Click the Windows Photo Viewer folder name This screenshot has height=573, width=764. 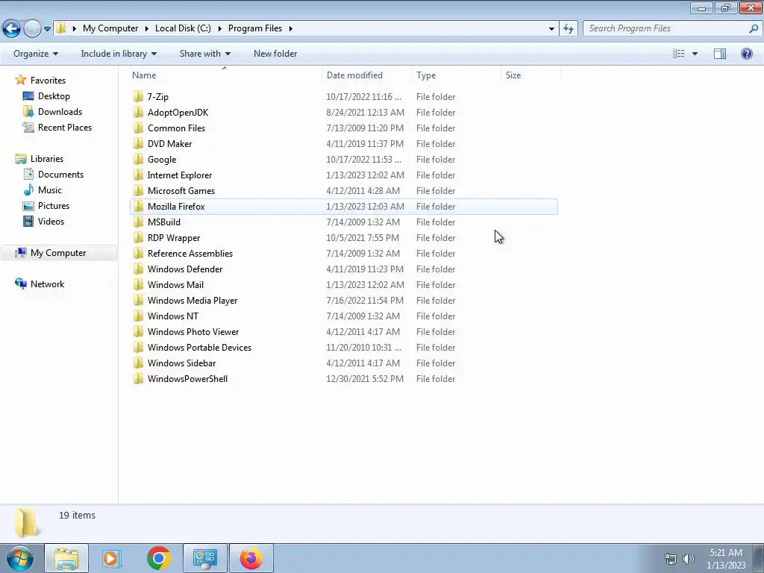193,332
